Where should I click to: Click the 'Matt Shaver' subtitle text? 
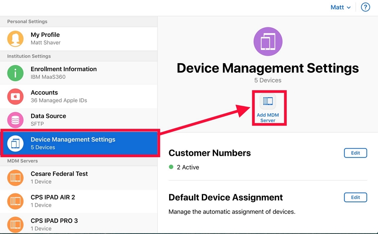45,42
